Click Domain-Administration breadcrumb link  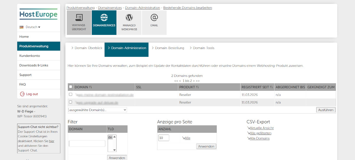pos(143,8)
